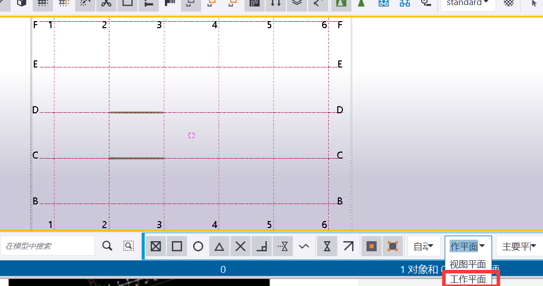Click snap to reference points orange square icon
The height and width of the screenshot is (286, 543).
click(371, 246)
